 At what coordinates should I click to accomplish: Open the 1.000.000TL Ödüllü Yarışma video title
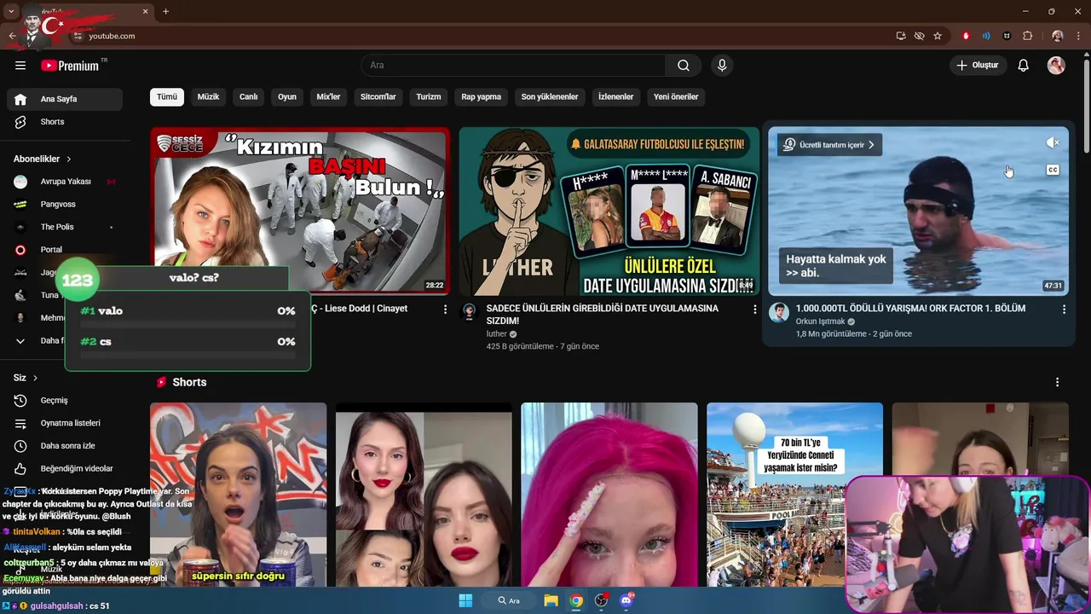pyautogui.click(x=910, y=308)
